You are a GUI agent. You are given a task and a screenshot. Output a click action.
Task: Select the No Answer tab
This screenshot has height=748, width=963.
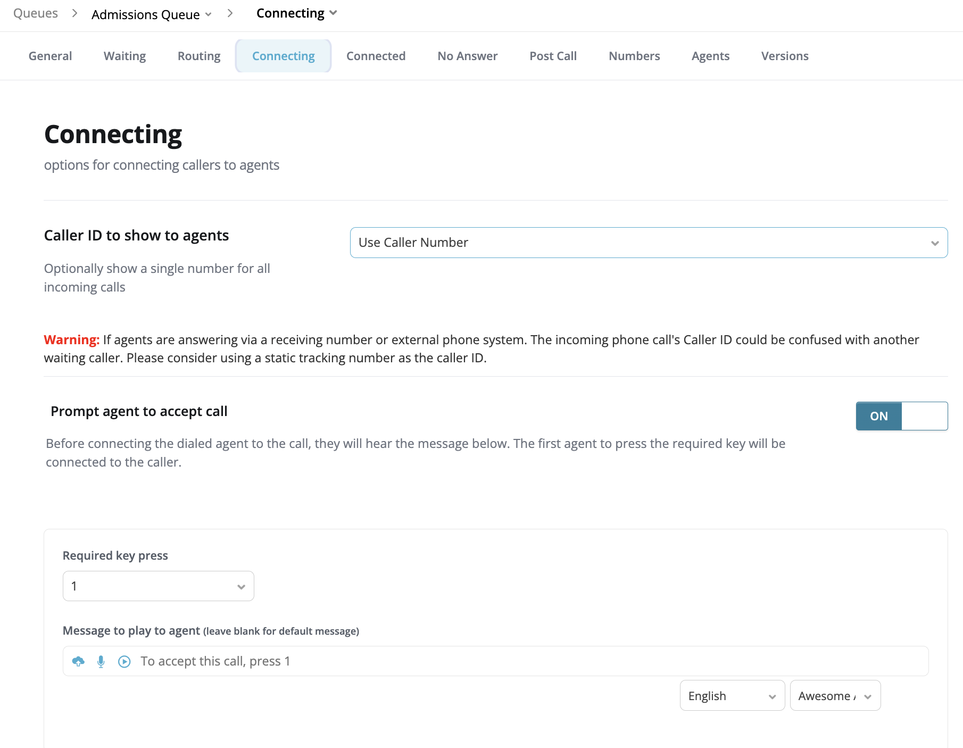pos(468,56)
